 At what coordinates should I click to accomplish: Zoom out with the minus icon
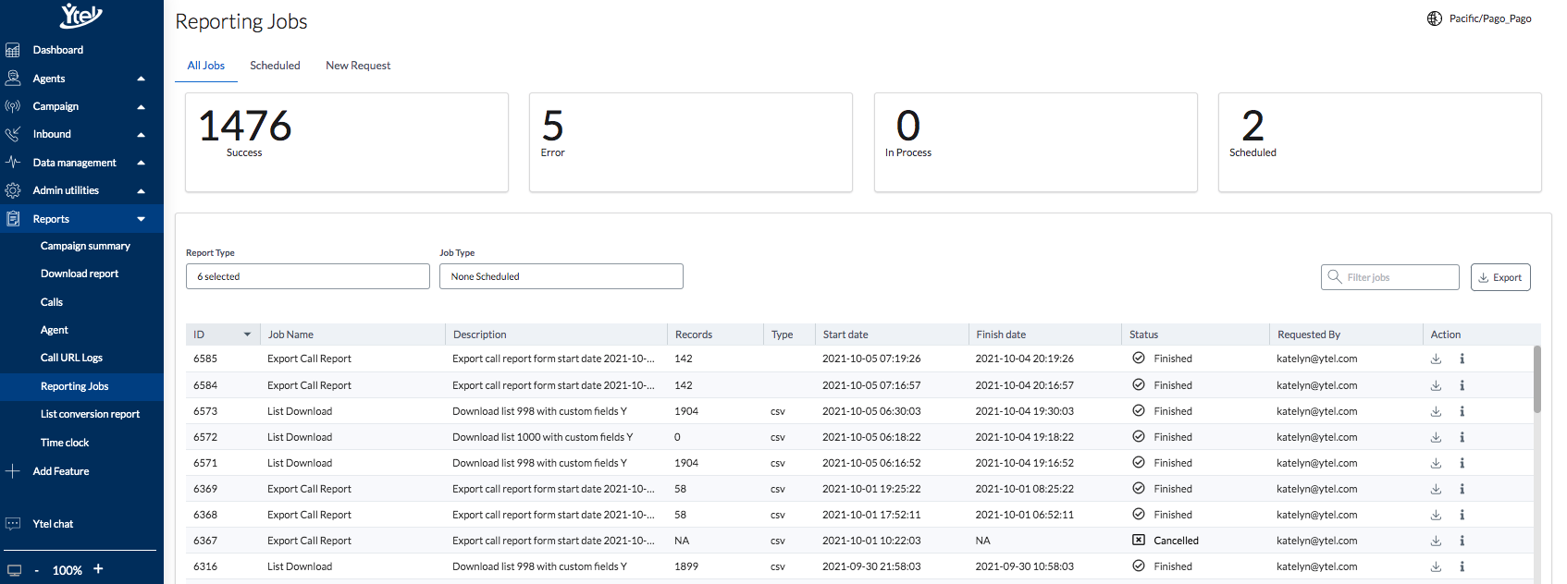(x=37, y=570)
